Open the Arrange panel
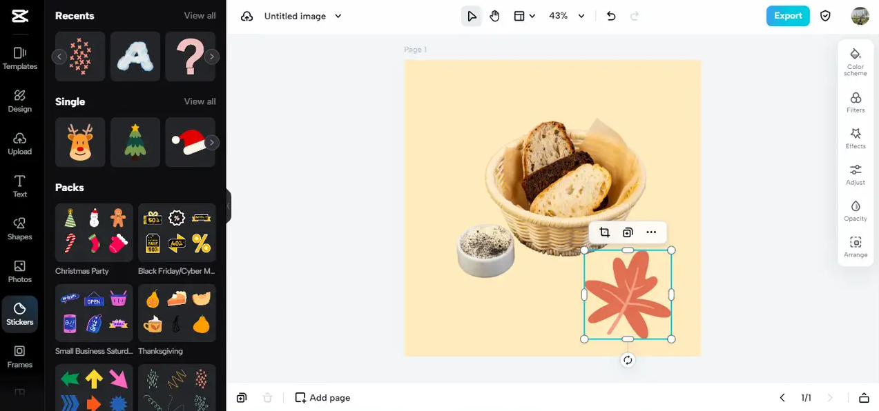This screenshot has height=411, width=879. [x=856, y=247]
